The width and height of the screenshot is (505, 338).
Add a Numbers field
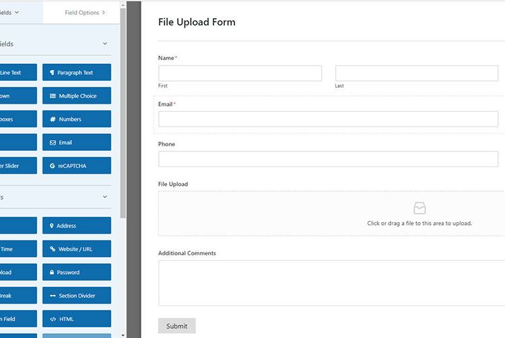coord(77,119)
